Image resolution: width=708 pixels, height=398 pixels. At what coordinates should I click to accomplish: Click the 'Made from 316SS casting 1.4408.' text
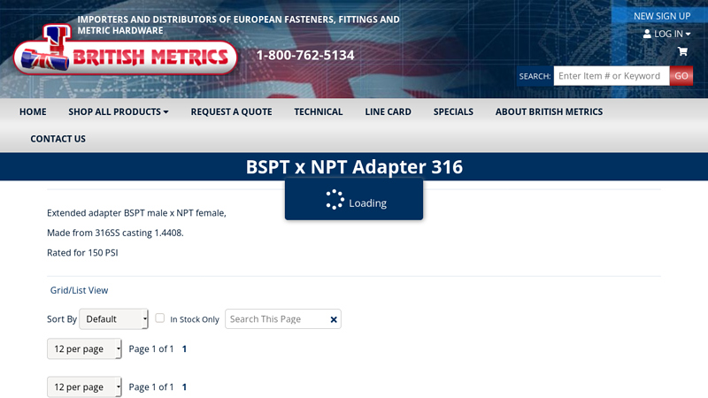[x=115, y=233]
